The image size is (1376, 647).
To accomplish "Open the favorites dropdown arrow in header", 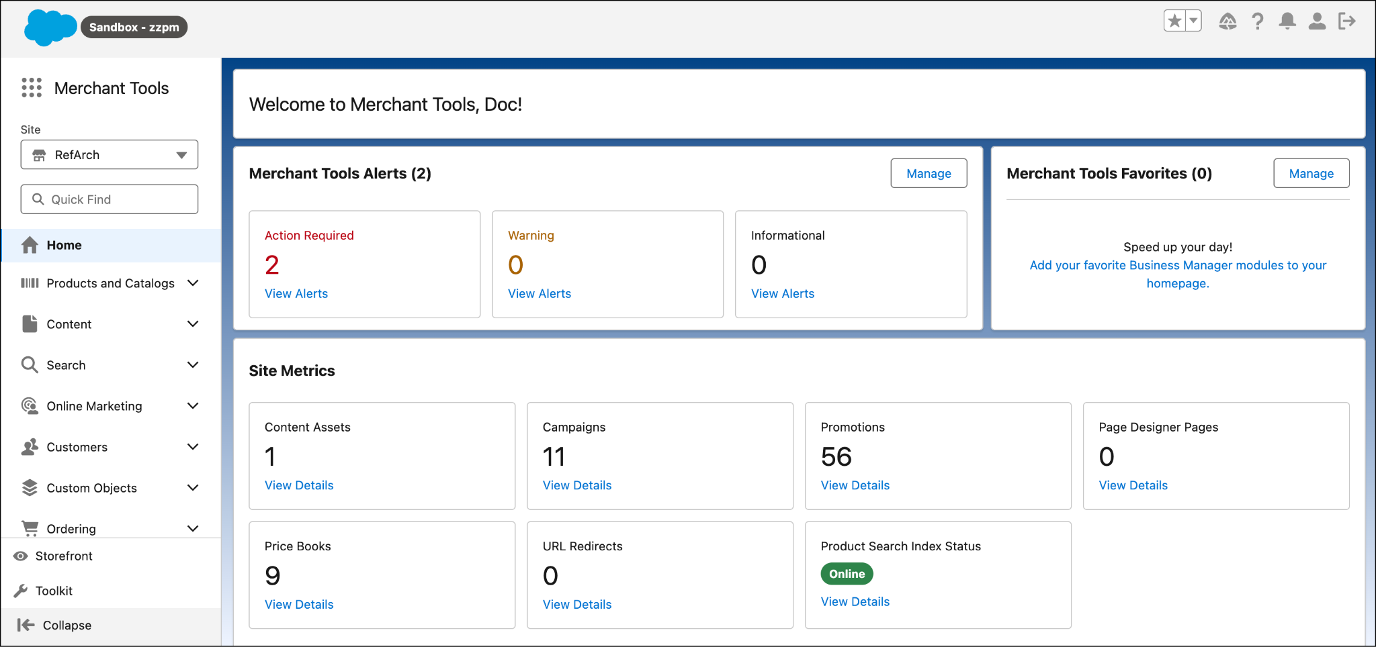I will click(x=1192, y=20).
